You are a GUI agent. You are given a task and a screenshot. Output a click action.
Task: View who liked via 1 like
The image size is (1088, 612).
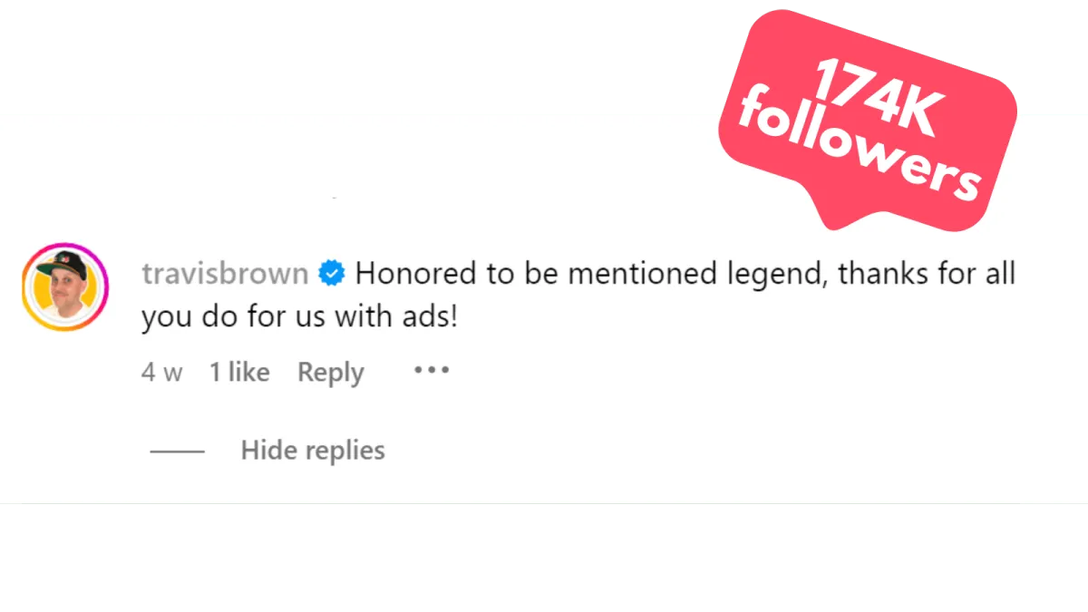tap(239, 372)
